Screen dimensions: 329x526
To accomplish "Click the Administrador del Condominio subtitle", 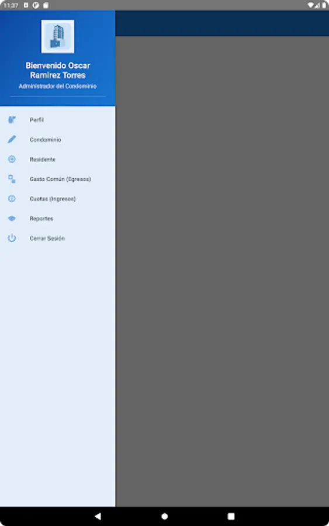I will coord(58,86).
